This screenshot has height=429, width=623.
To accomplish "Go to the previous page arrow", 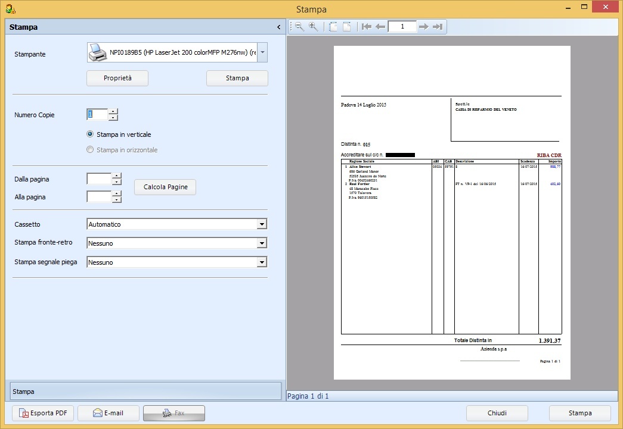I will coord(380,27).
